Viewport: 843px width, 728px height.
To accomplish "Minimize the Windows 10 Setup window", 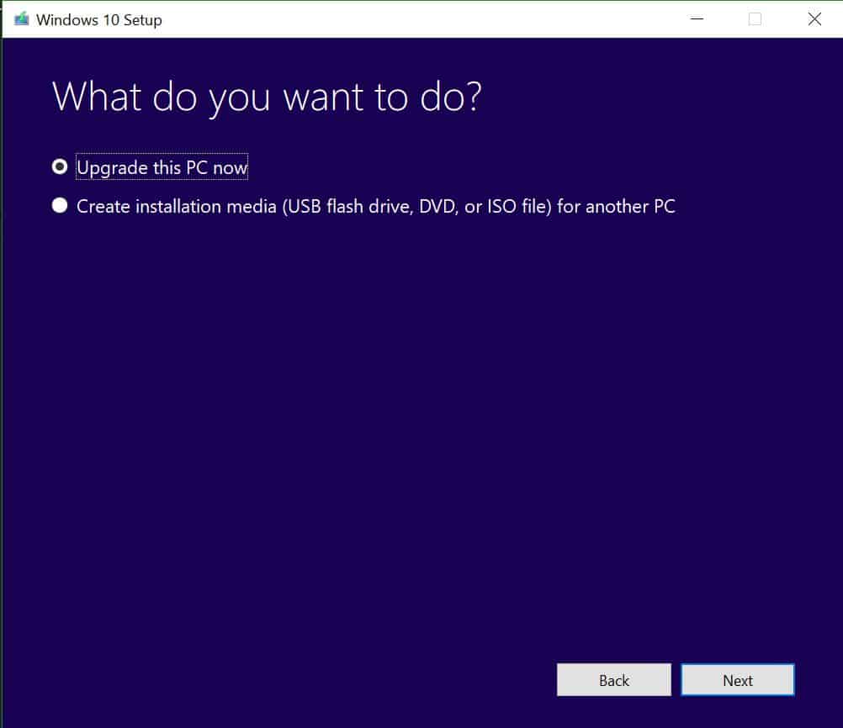I will point(697,18).
